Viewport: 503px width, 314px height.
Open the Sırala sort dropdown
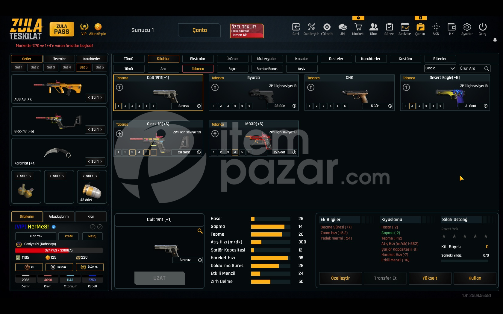(x=440, y=68)
